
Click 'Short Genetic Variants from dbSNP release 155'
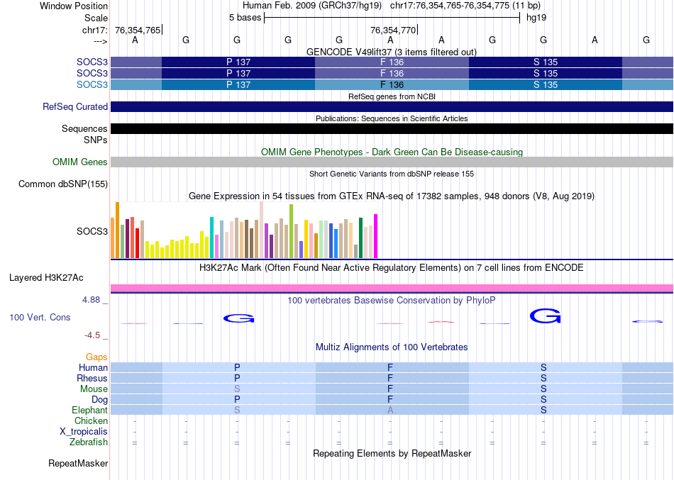[392, 174]
